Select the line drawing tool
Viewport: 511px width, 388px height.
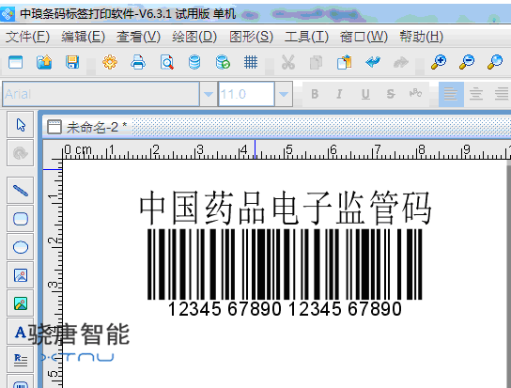[x=21, y=191]
